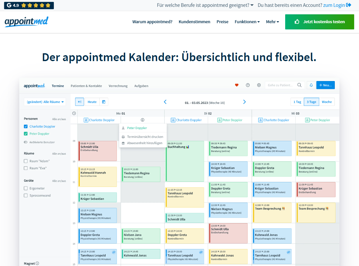Open the Aufgaben tab
This screenshot has height=266, width=359.
pyautogui.click(x=141, y=86)
